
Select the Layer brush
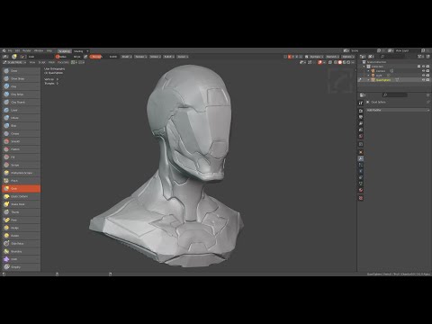21,110
